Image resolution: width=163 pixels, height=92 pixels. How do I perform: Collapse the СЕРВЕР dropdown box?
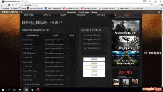pos(94,59)
